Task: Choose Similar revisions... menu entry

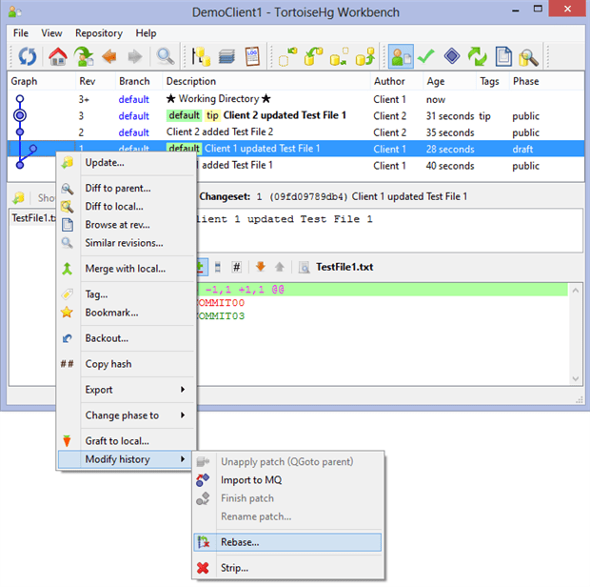Action: (x=127, y=243)
